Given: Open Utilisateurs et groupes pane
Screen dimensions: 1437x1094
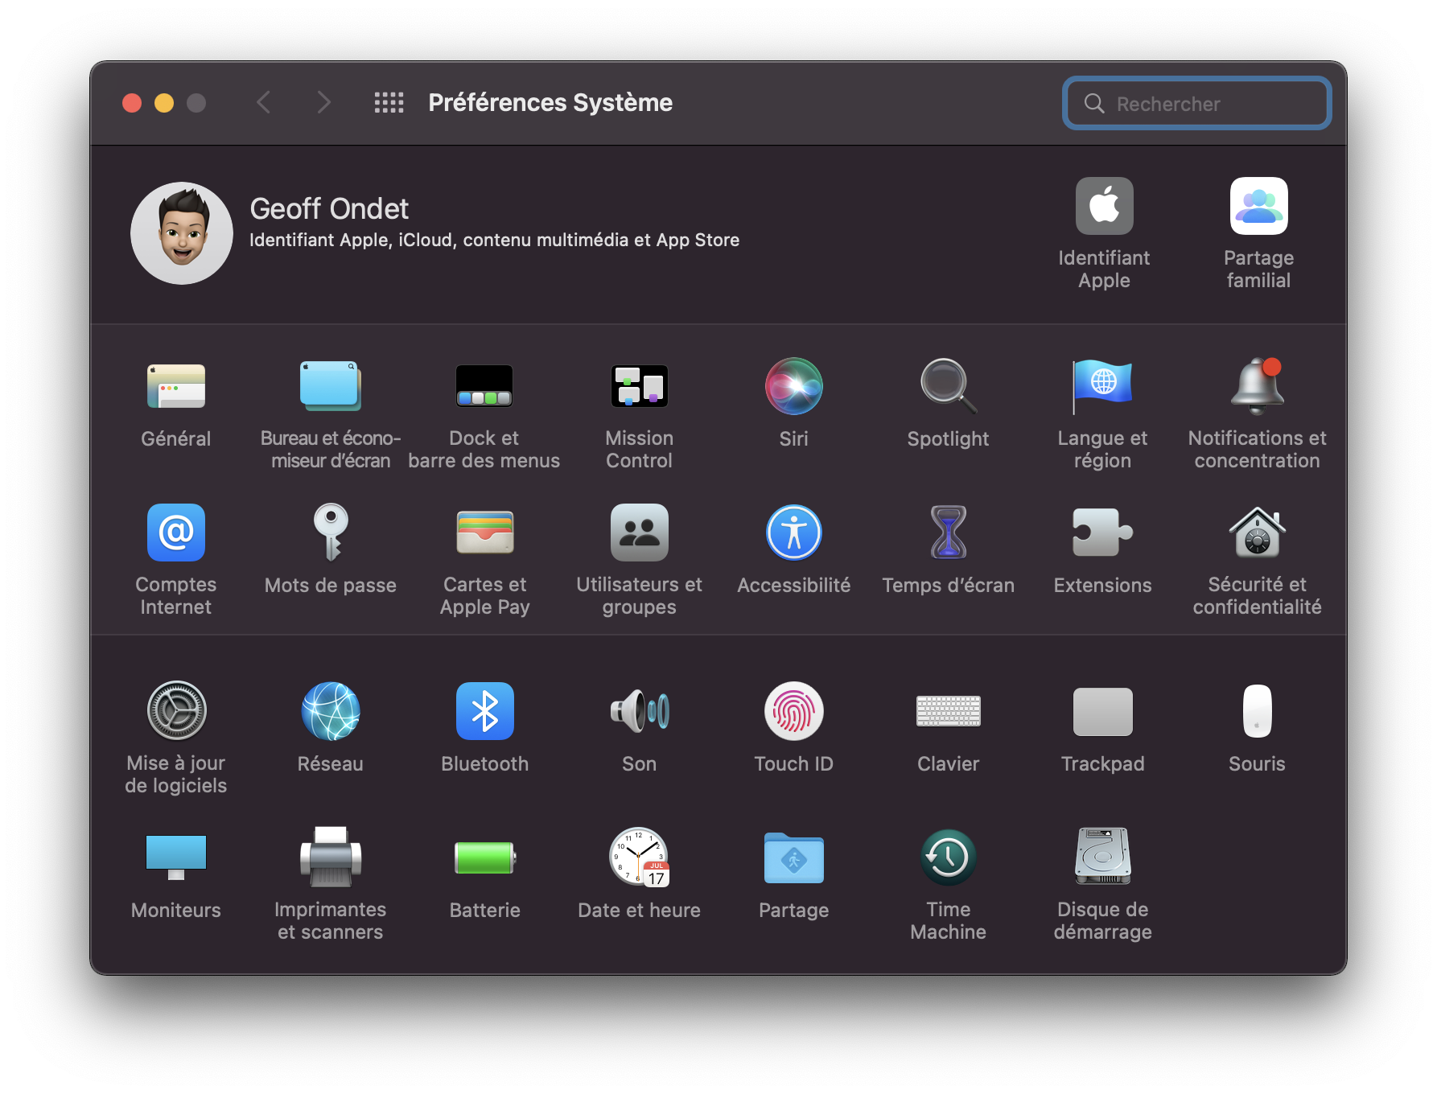Looking at the screenshot, I should tap(640, 533).
